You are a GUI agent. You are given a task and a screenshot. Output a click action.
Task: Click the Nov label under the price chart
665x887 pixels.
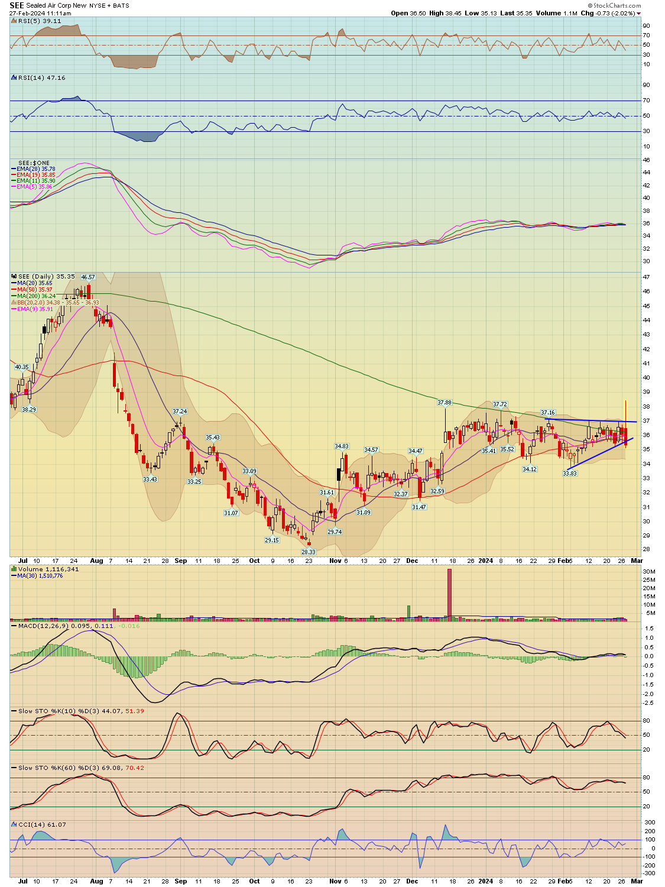[x=335, y=561]
